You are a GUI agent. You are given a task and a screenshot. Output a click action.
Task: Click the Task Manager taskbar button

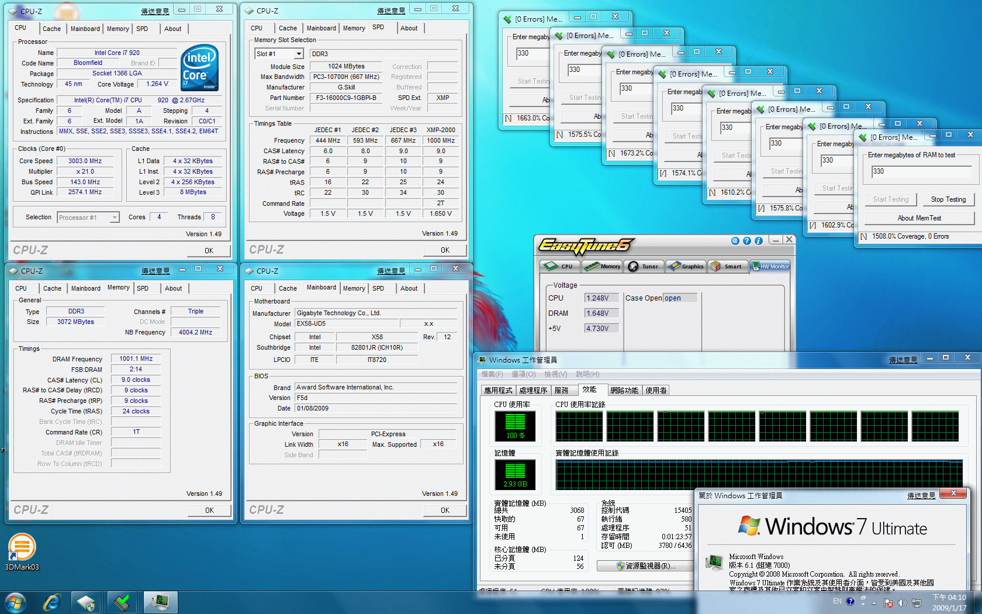[x=160, y=602]
